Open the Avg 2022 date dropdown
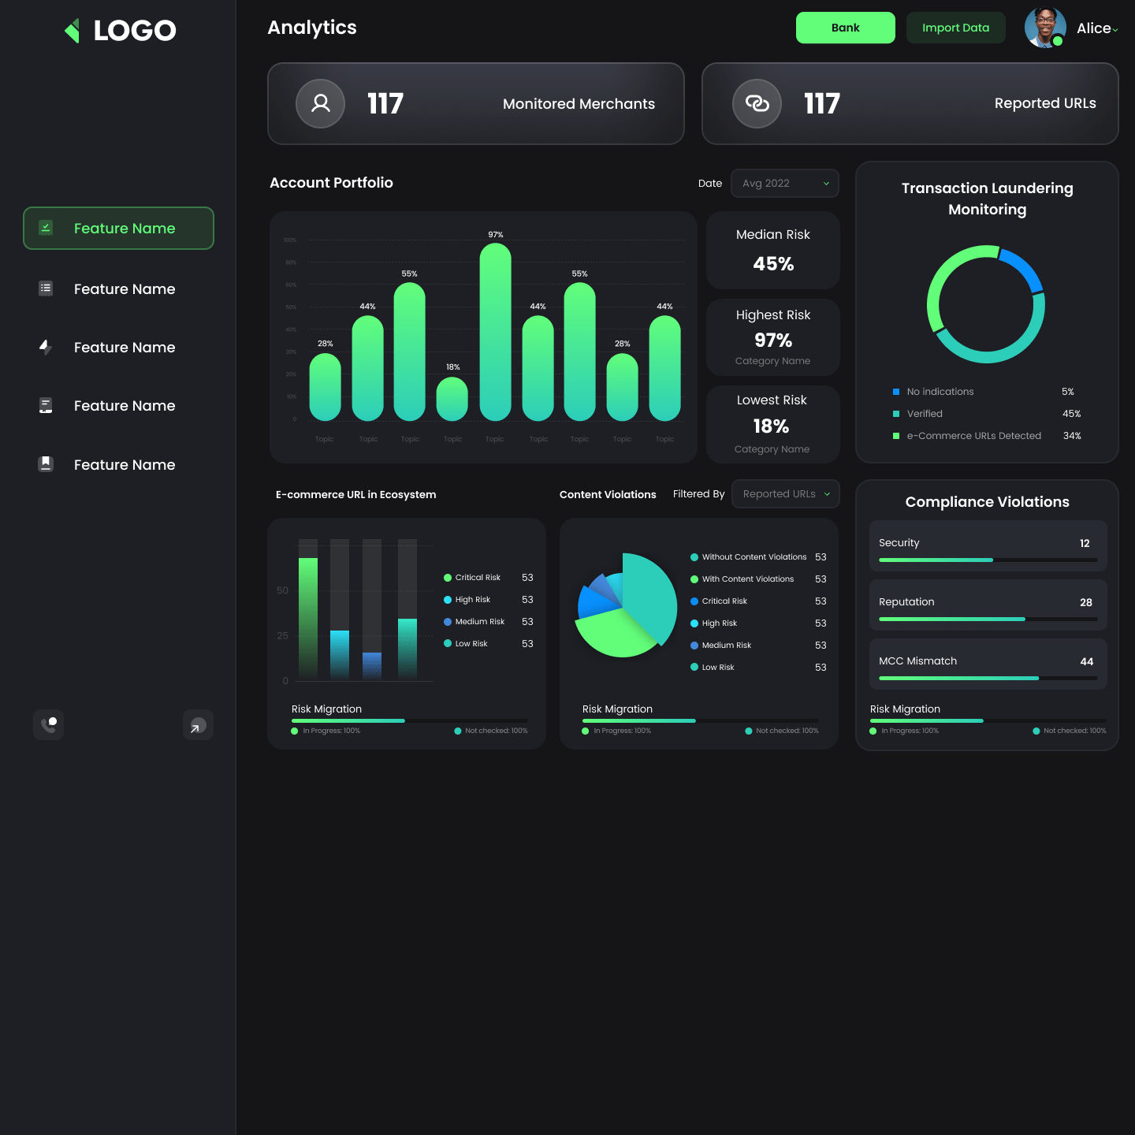 click(784, 184)
